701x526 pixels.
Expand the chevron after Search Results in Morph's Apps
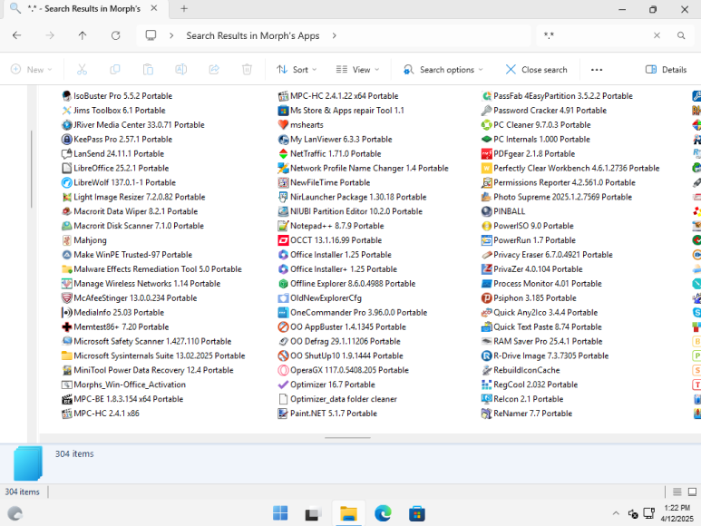click(335, 35)
